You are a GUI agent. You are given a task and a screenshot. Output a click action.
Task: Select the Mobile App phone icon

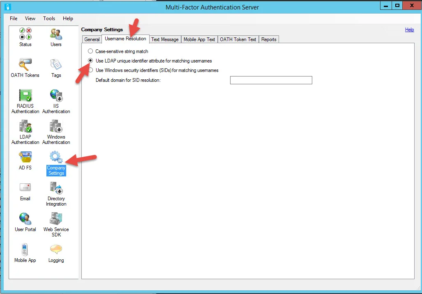pos(25,250)
